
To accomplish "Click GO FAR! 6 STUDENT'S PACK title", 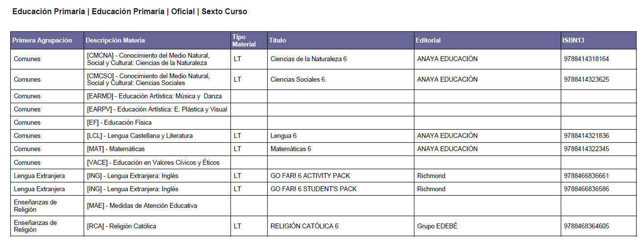I will pyautogui.click(x=314, y=189).
